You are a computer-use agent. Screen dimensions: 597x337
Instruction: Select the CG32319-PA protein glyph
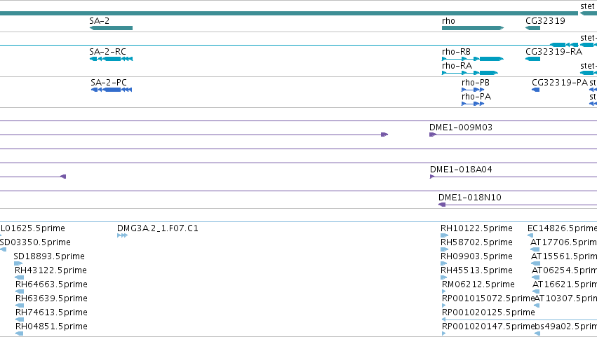tap(535, 90)
